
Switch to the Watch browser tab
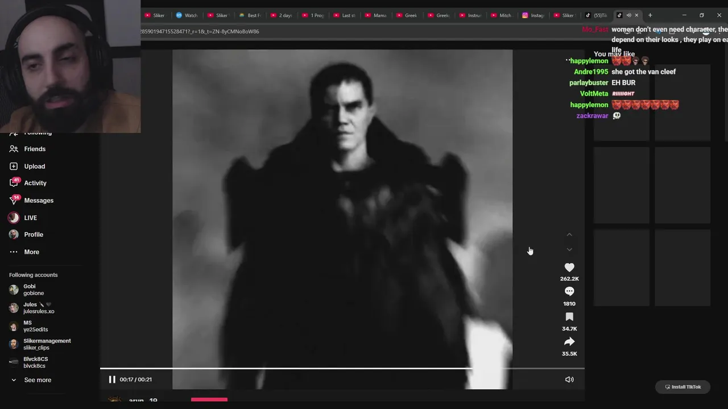[187, 15]
